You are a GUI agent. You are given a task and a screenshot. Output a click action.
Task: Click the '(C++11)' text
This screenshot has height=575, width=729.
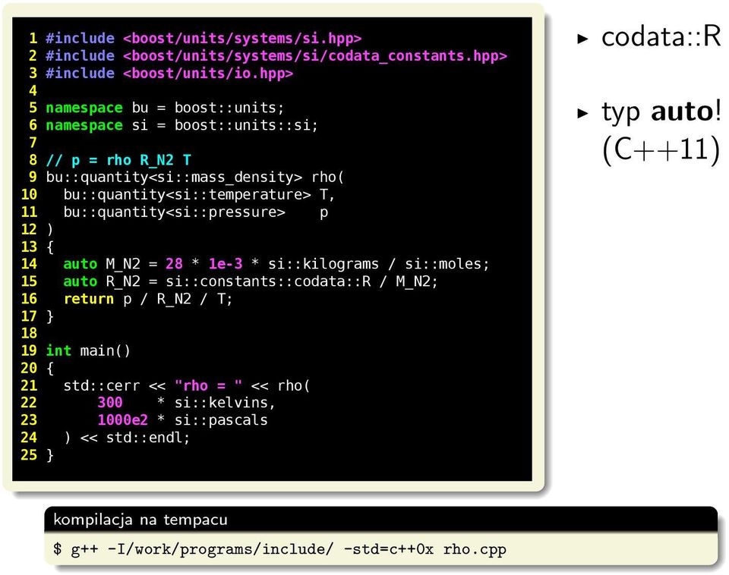coord(661,150)
